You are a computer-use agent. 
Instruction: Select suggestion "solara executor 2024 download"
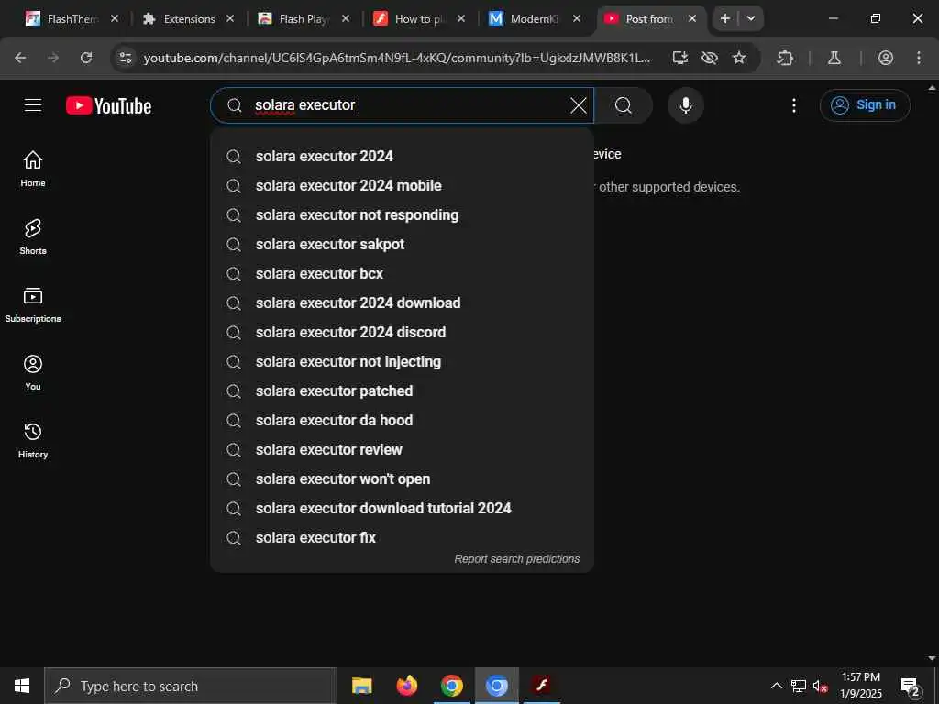pos(402,302)
